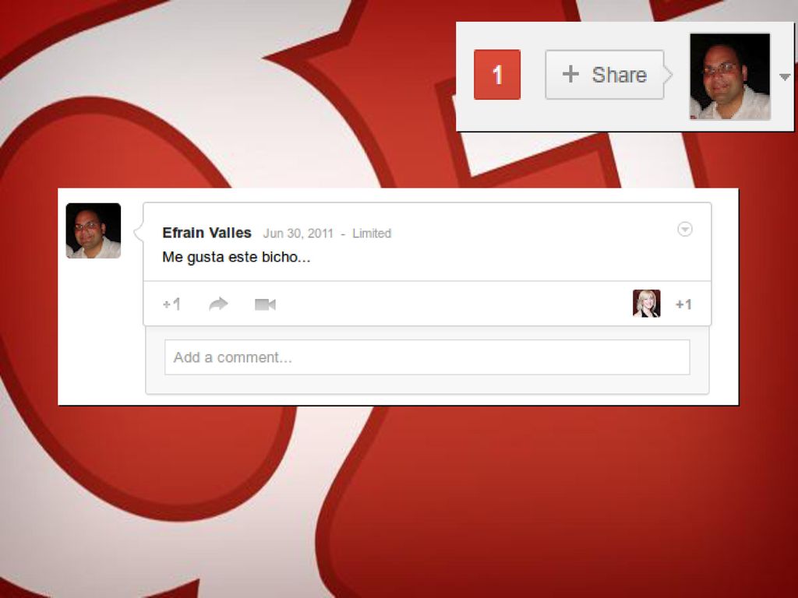Viewport: 798px width, 598px height.
Task: Open the Jun 30, 2011 post timestamp
Action: point(298,234)
